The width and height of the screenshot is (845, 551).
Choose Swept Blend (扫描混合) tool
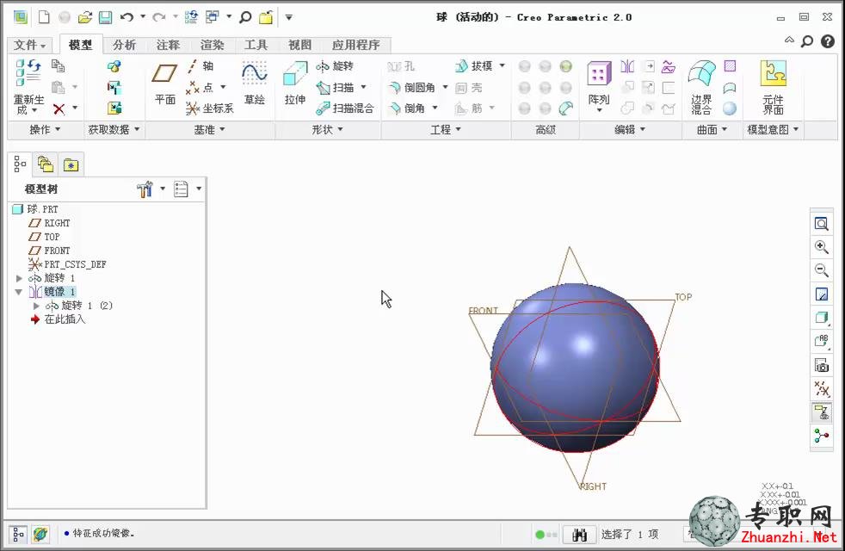click(344, 108)
